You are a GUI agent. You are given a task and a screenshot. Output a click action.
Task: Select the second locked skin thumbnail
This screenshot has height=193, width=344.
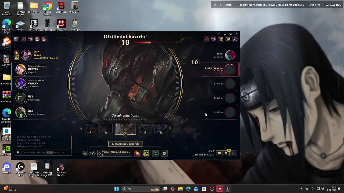(x=106, y=129)
